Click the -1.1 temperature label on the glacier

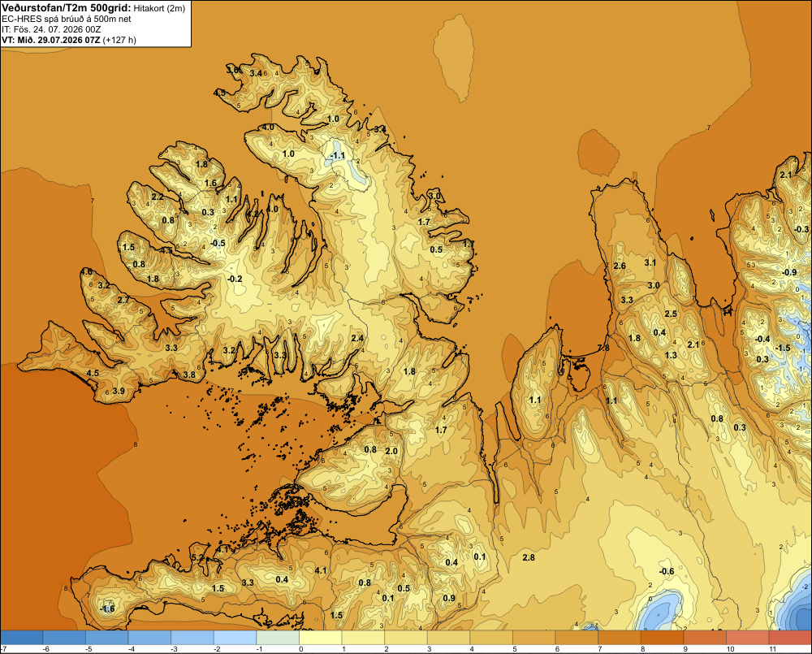click(338, 155)
